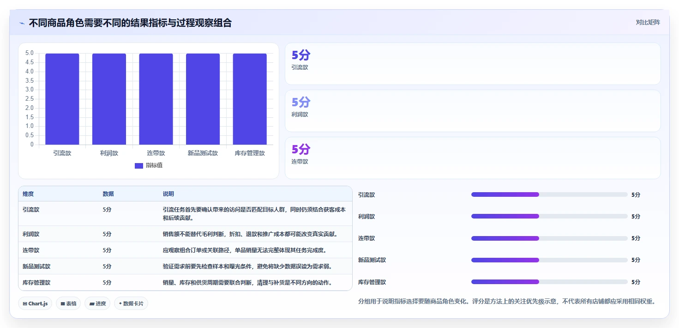Click the 引流款 progress bar
The image size is (679, 328).
pos(549,194)
